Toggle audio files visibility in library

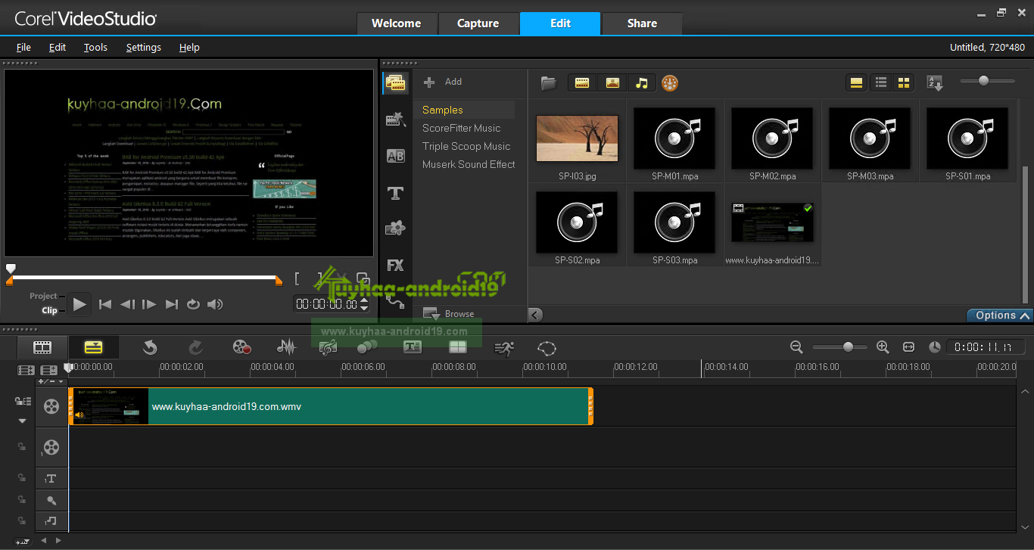click(x=641, y=82)
